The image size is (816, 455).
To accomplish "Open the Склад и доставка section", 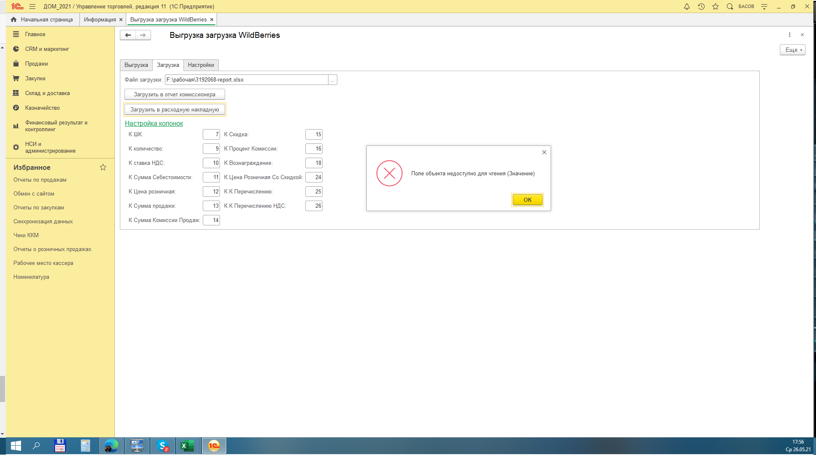I will tap(47, 93).
